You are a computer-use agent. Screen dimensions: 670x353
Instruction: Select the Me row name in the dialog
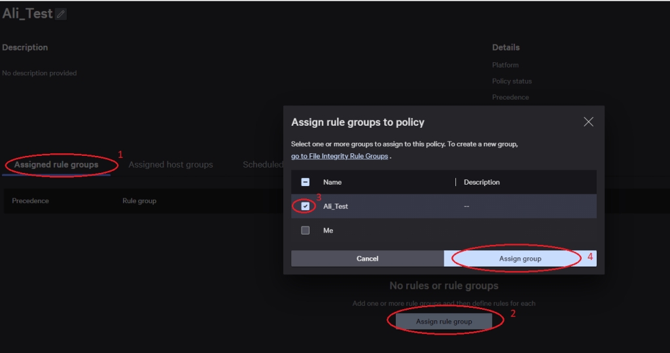click(x=328, y=231)
